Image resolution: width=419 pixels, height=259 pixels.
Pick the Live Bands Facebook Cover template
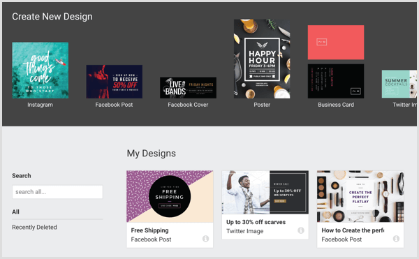click(x=188, y=88)
